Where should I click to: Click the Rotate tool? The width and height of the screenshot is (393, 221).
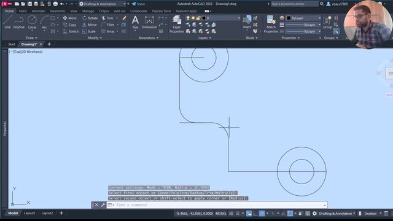pos(90,18)
